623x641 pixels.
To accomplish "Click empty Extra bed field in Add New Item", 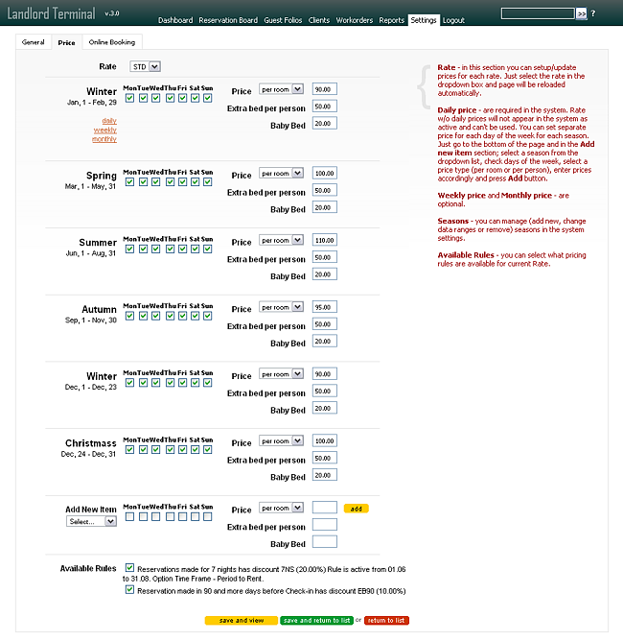I will click(x=325, y=525).
